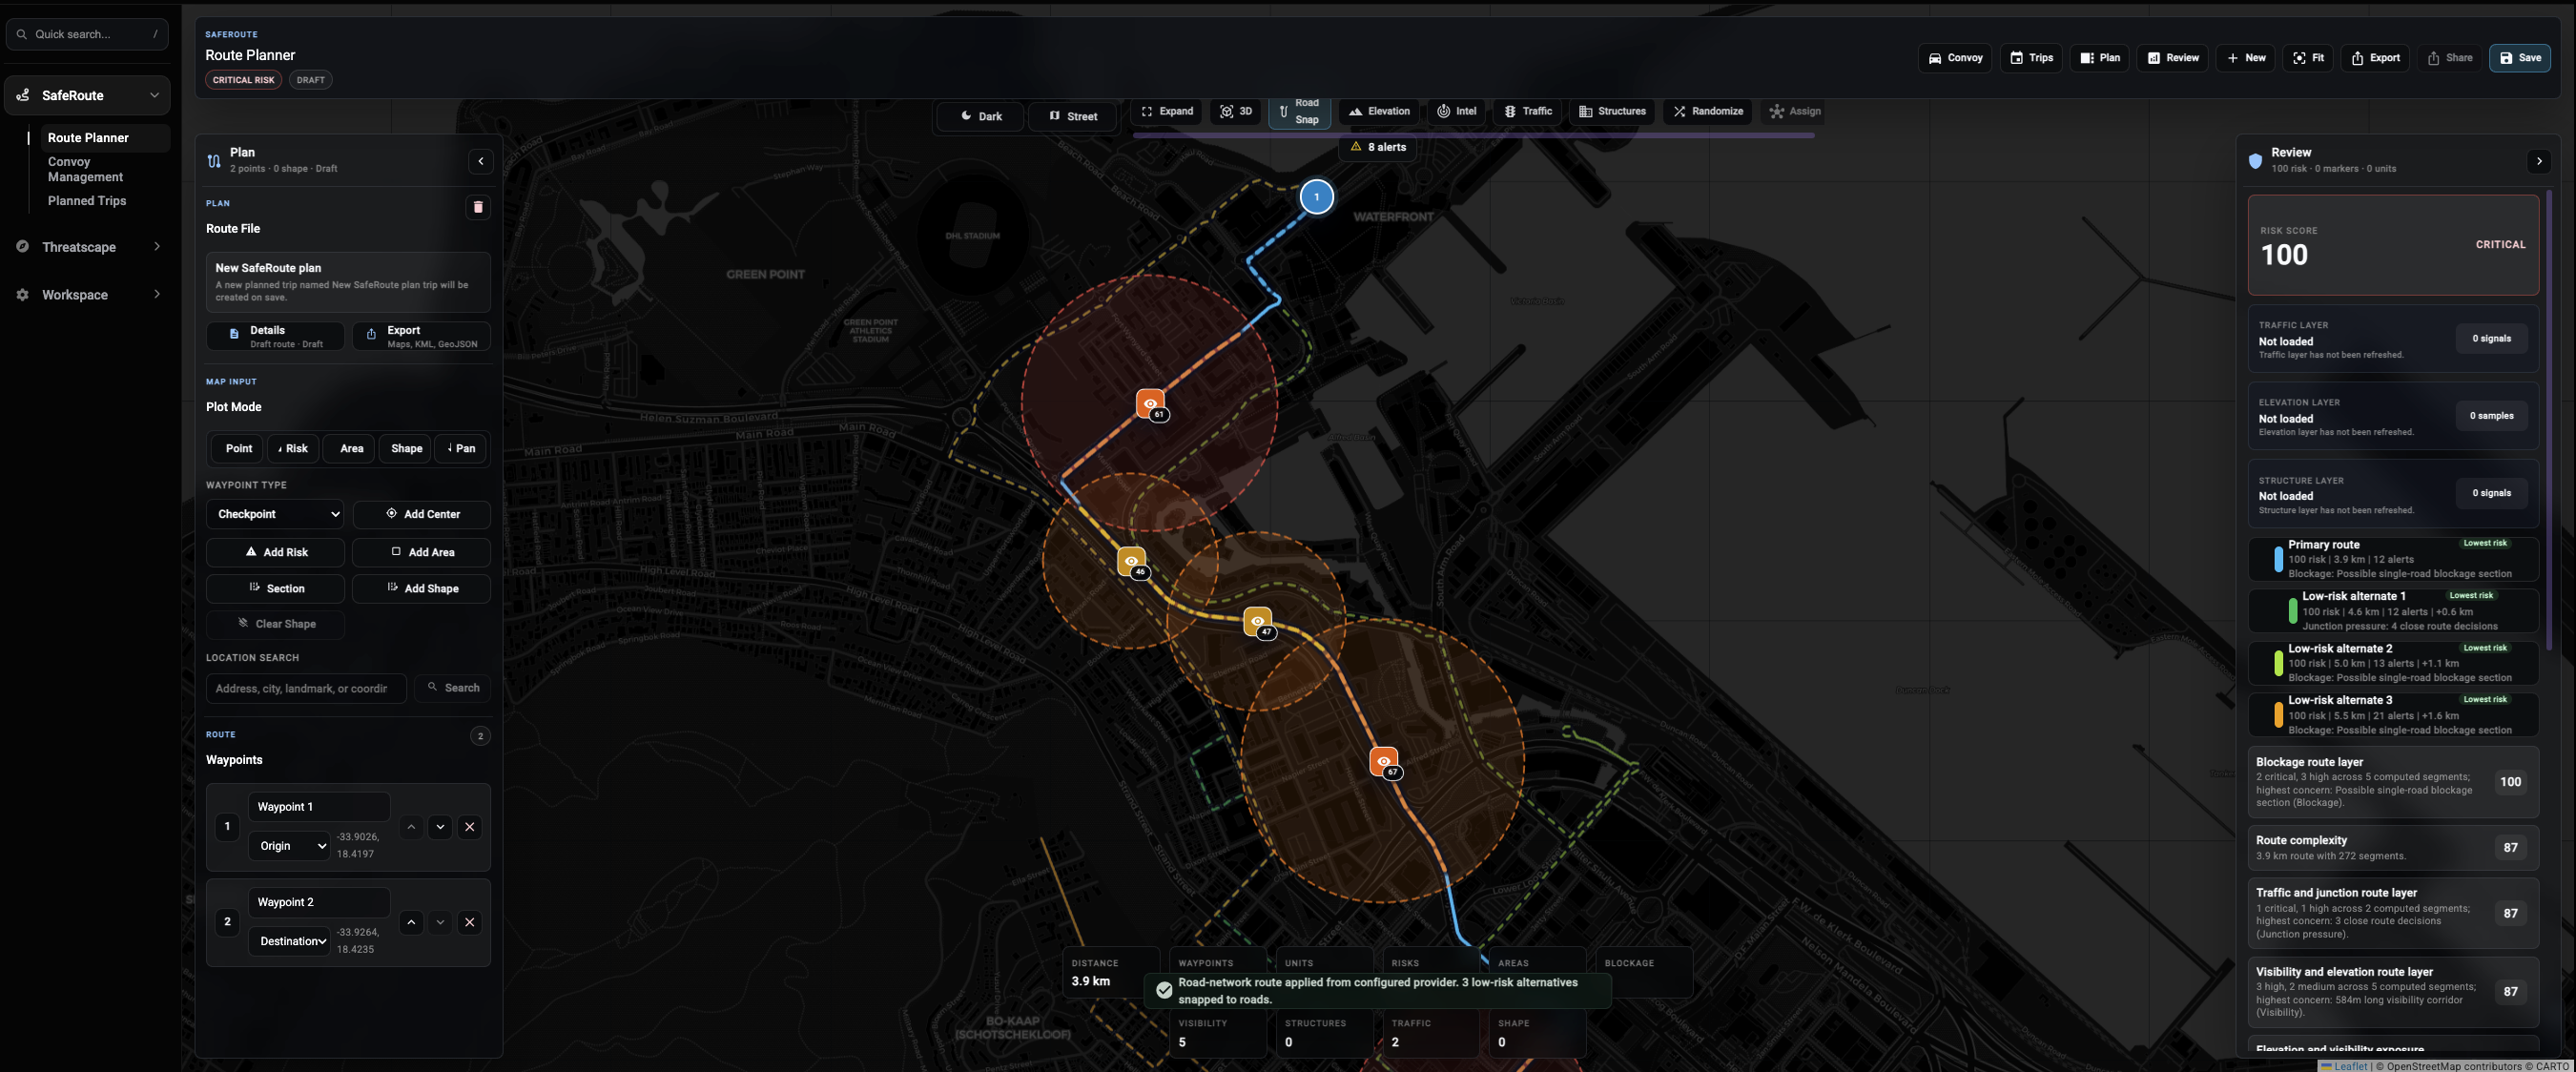The image size is (2576, 1072).
Task: Remove Waypoint 2 with its X icon
Action: pyautogui.click(x=469, y=922)
